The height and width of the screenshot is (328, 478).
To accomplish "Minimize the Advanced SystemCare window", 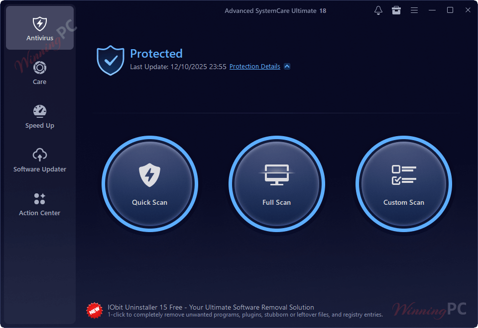I will pos(432,10).
